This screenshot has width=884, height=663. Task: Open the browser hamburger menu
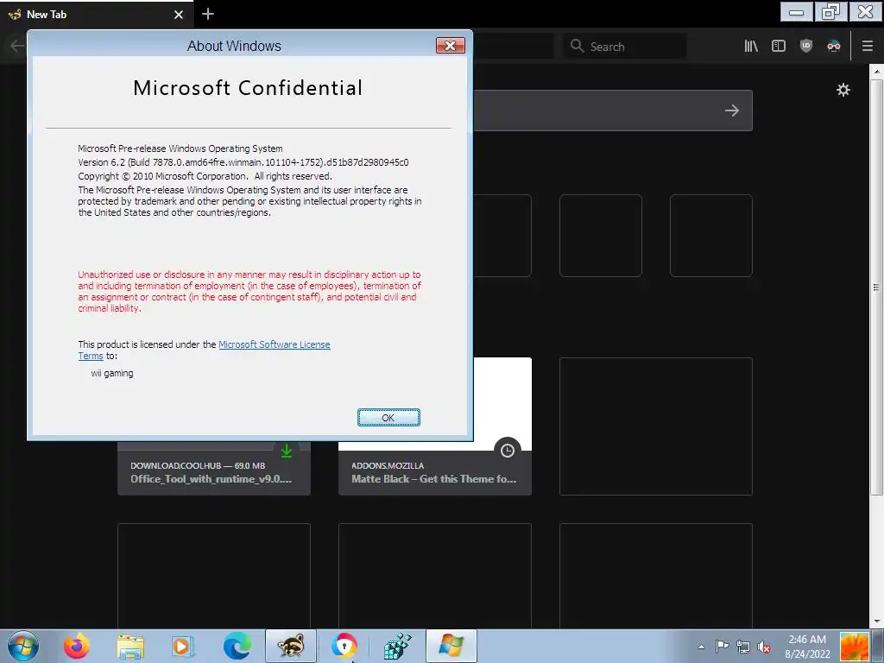point(868,47)
